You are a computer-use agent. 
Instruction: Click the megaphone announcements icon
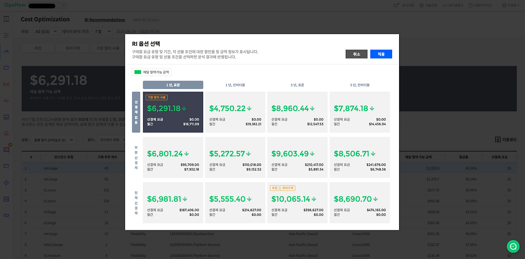pos(396,5)
